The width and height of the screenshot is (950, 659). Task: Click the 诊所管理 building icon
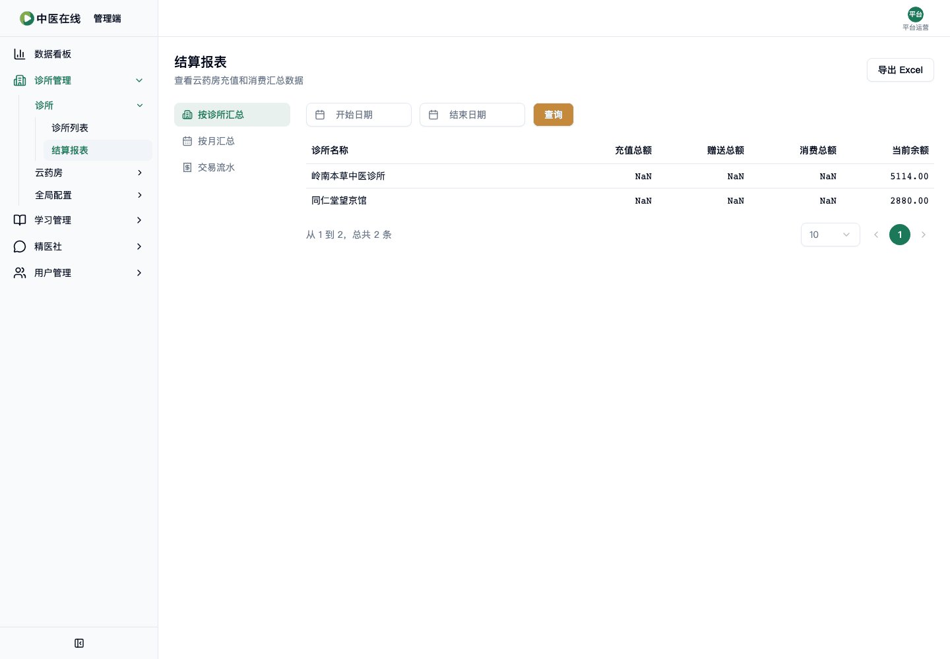(x=20, y=80)
